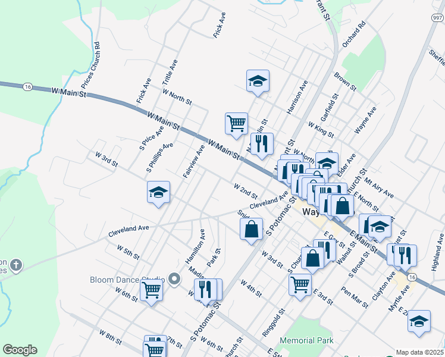Image resolution: width=445 pixels, height=357 pixels.
Task: Click the Ringgold St label
Action: (274, 323)
